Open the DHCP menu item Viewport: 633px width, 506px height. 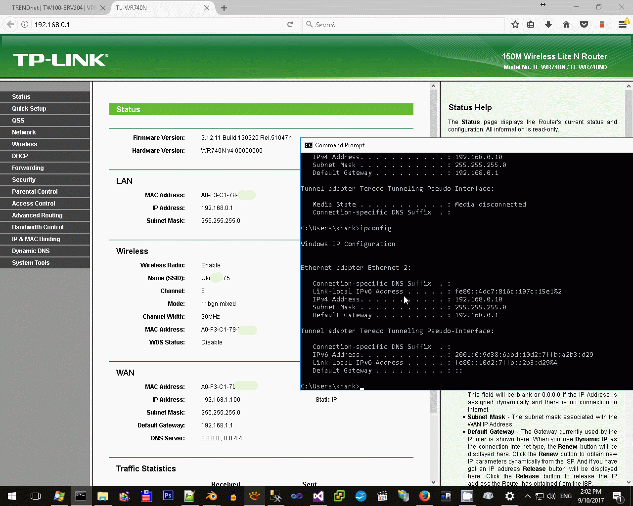pos(45,156)
